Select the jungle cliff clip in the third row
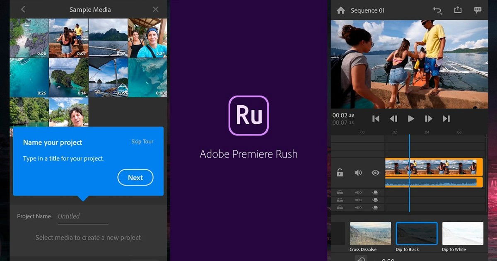The image size is (497, 261). point(29,112)
